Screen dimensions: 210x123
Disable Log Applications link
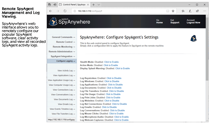tap(115, 85)
